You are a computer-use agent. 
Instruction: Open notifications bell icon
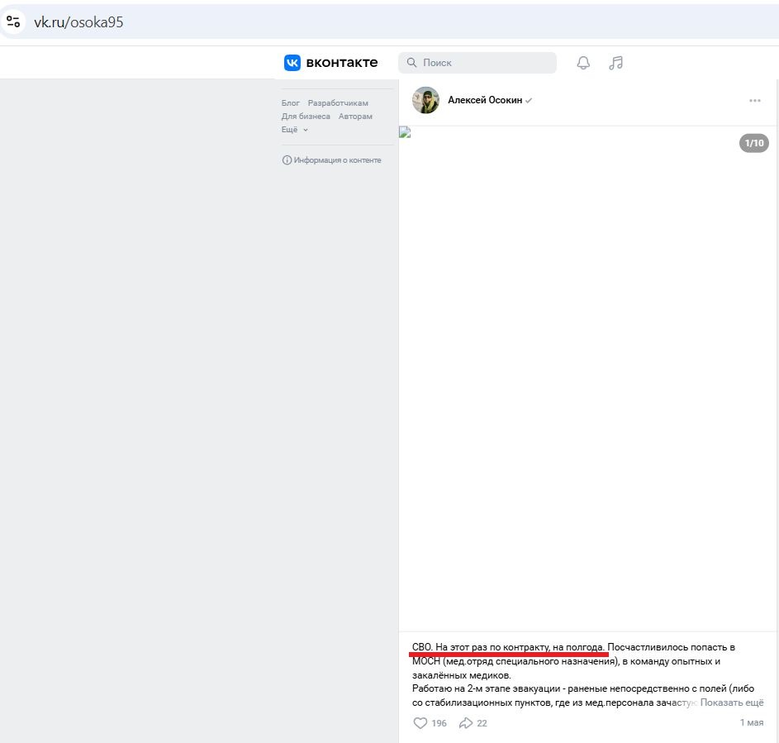[583, 63]
